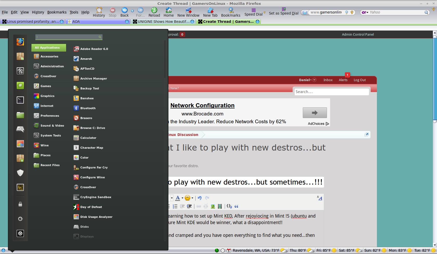Image resolution: width=437 pixels, height=254 pixels.
Task: Click the Reload toolbar button in Firefox
Action: pyautogui.click(x=154, y=12)
